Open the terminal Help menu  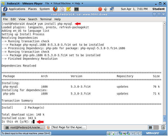pos(58,19)
